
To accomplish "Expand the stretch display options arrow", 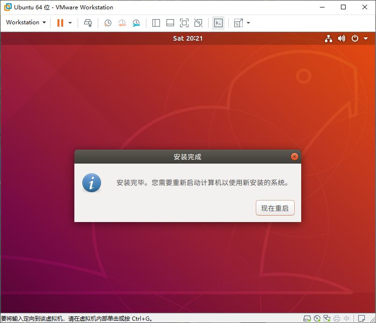I will (248, 23).
